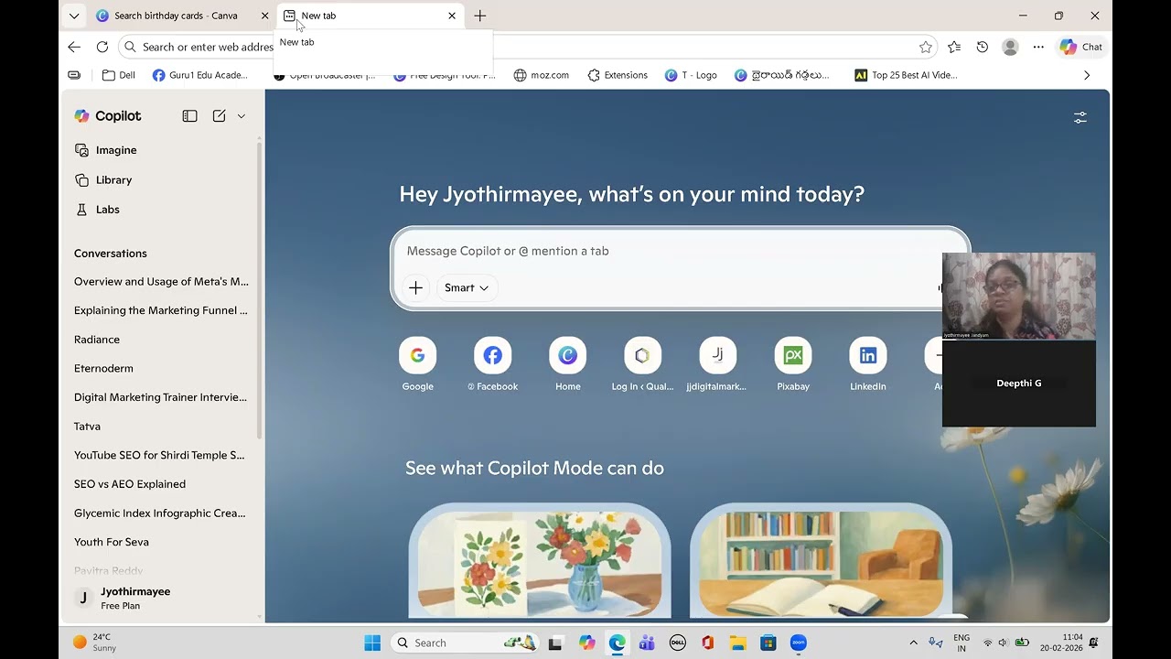Open Radiance conversation
This screenshot has height=659, width=1171.
97,340
